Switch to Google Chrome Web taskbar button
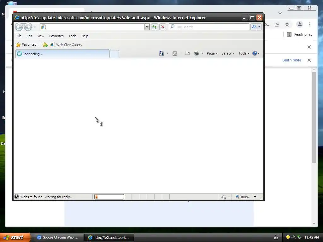323x242 pixels. (x=58, y=237)
